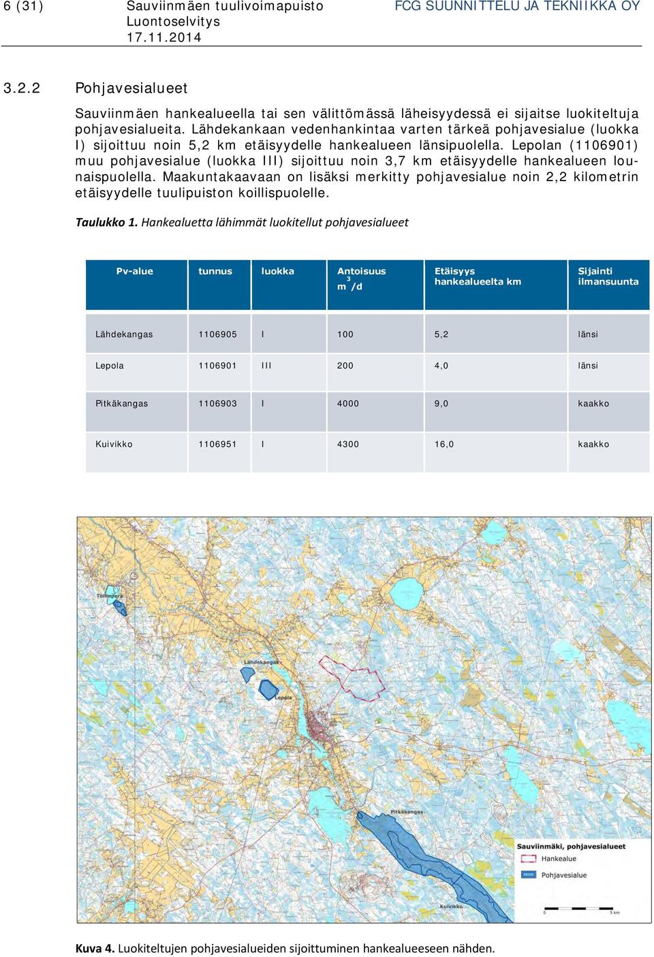Click the "Lepola" label on the map

283,697
